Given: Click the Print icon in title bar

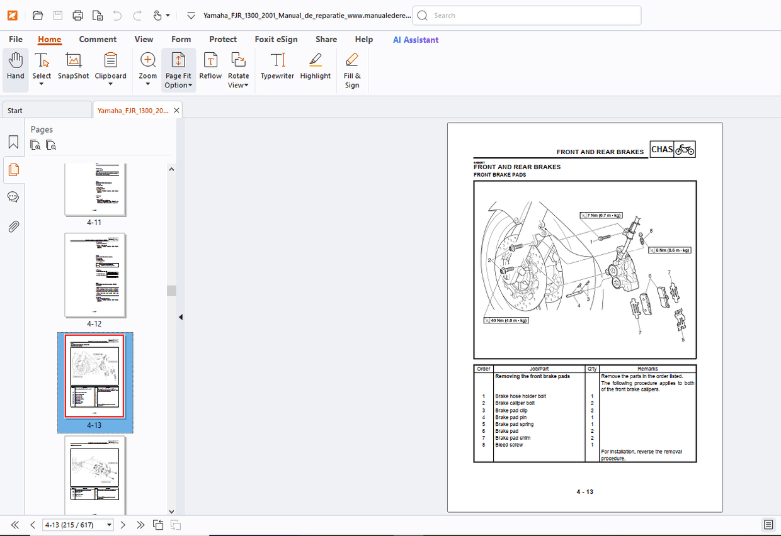Looking at the screenshot, I should click(77, 15).
